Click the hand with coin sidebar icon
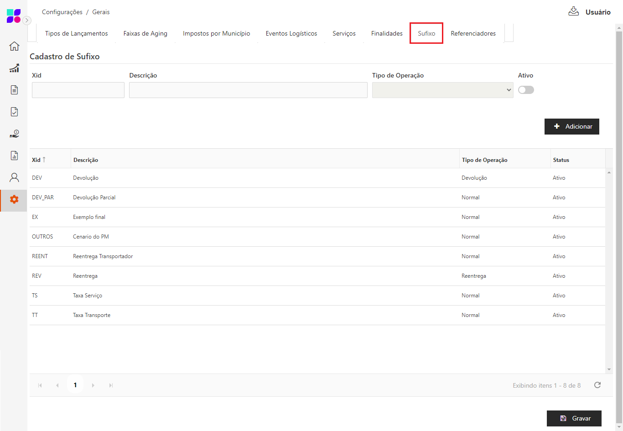Image resolution: width=623 pixels, height=431 pixels. pyautogui.click(x=14, y=134)
